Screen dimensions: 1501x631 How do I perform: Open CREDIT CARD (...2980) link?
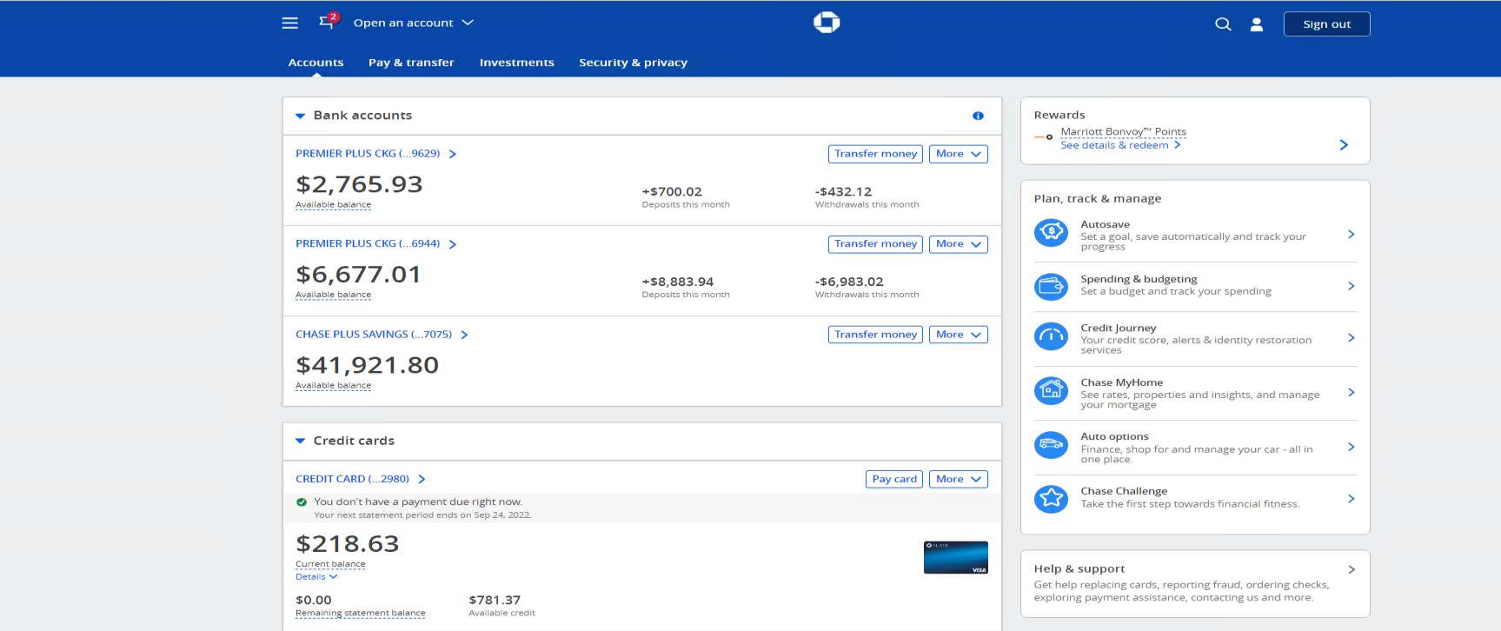click(x=352, y=479)
